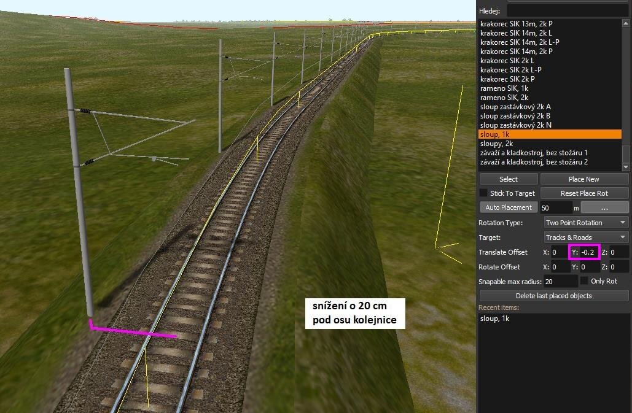This screenshot has height=413, width=632.
Task: Open the ellipsis options next to Auto Placement
Action: pos(604,207)
